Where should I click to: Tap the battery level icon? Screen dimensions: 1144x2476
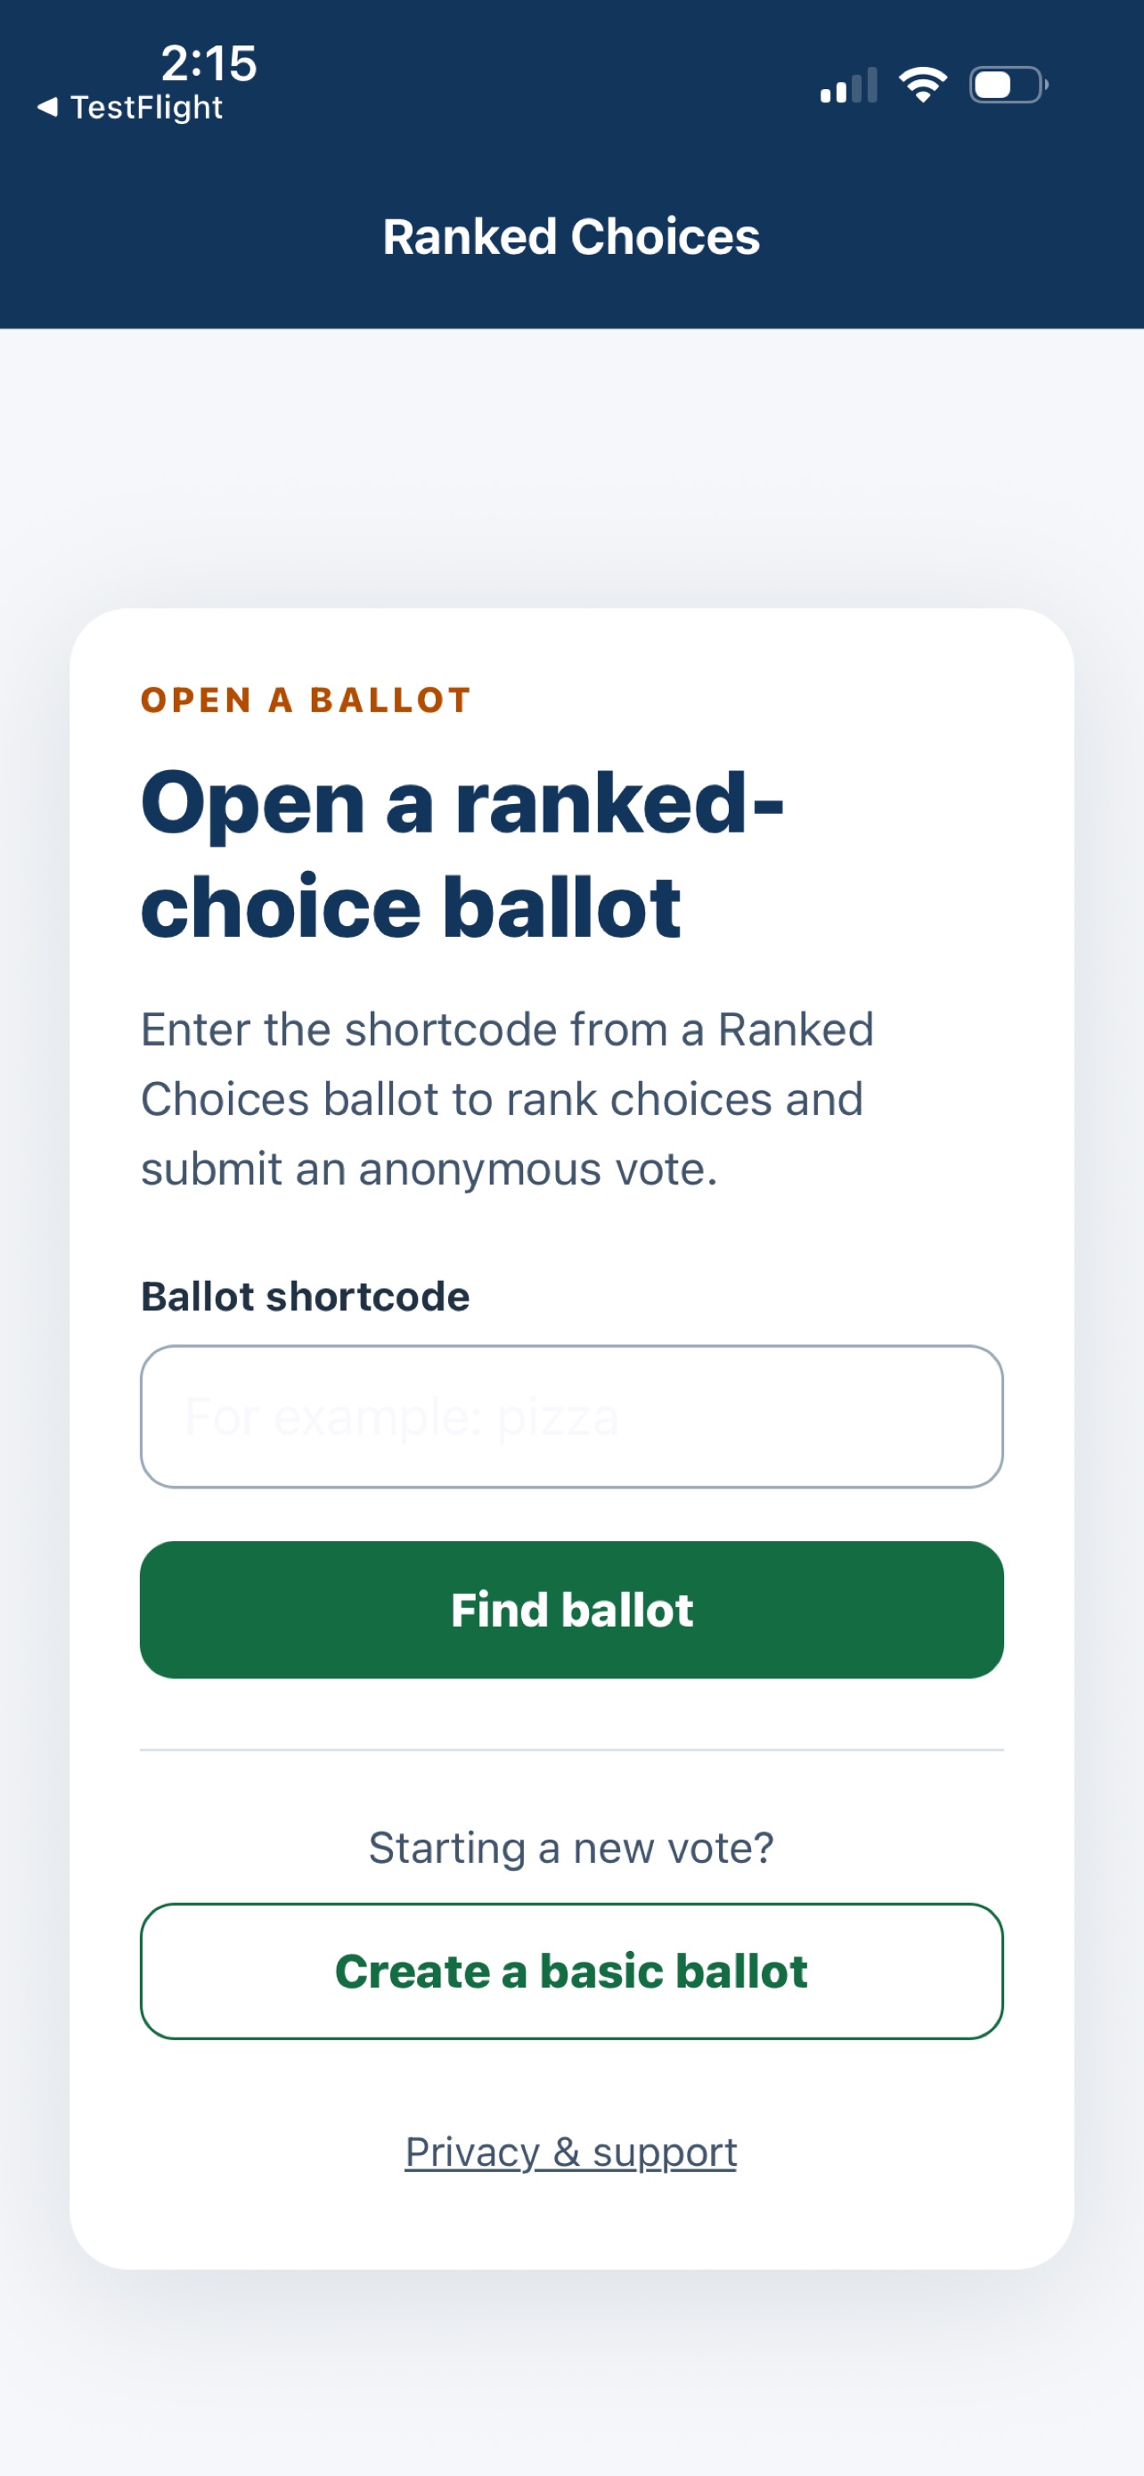click(x=1009, y=85)
